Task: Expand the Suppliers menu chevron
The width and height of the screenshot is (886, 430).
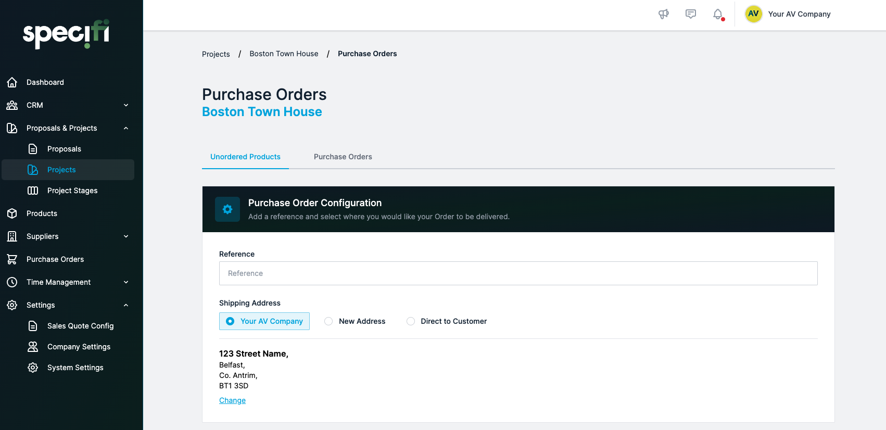Action: 126,236
